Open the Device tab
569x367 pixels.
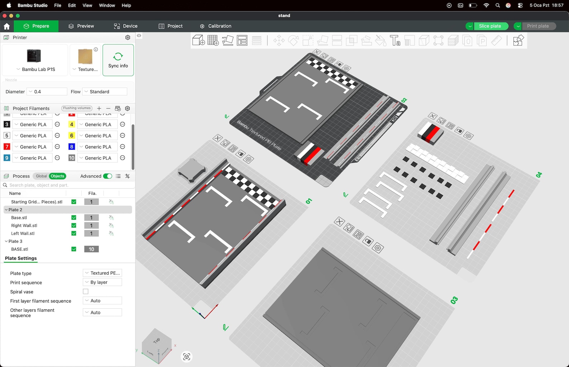[x=126, y=26]
